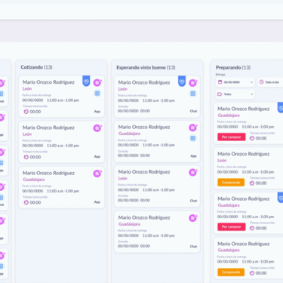Toggle heart bookmark on first Esperando visto bueno card
The height and width of the screenshot is (283, 283).
(182, 82)
